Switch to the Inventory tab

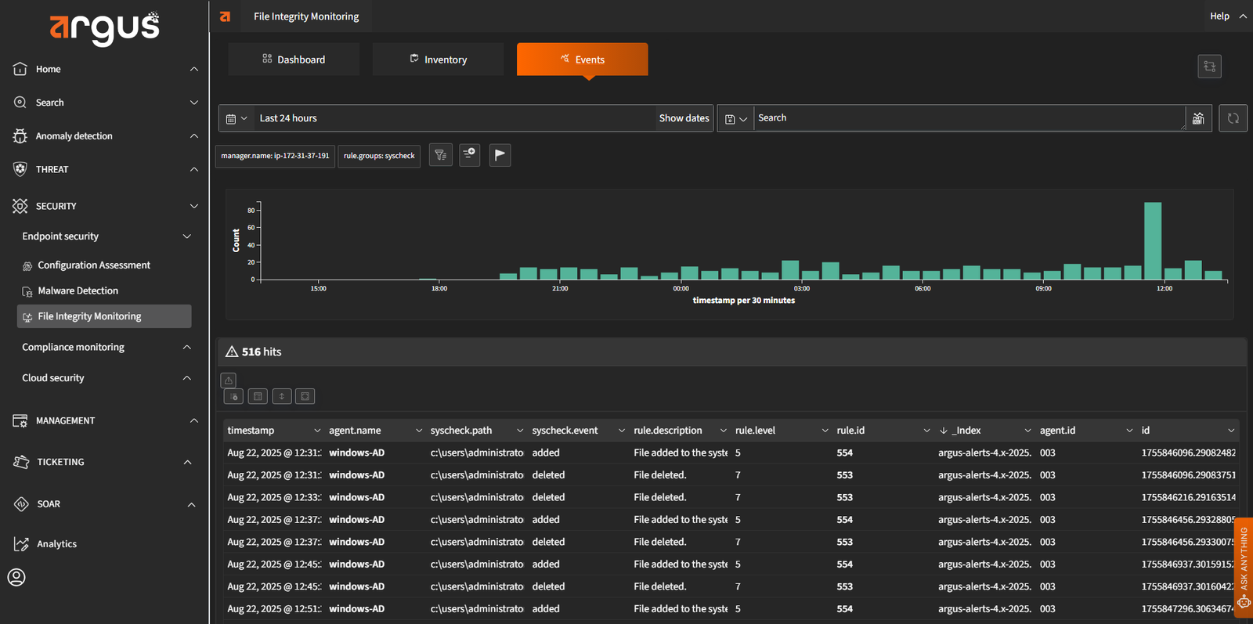[438, 60]
